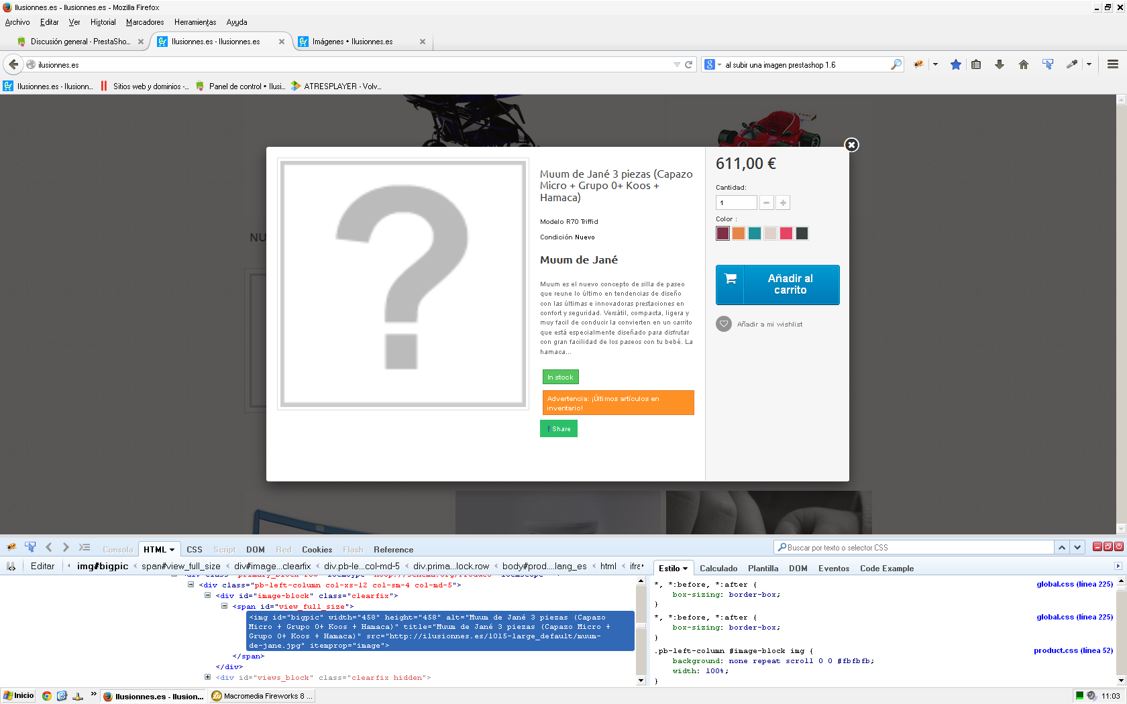Toggle the Firebug command line icon
Image resolution: width=1127 pixels, height=704 pixels.
click(x=85, y=547)
